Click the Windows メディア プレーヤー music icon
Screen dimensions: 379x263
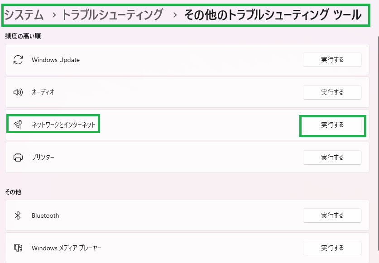(18, 248)
